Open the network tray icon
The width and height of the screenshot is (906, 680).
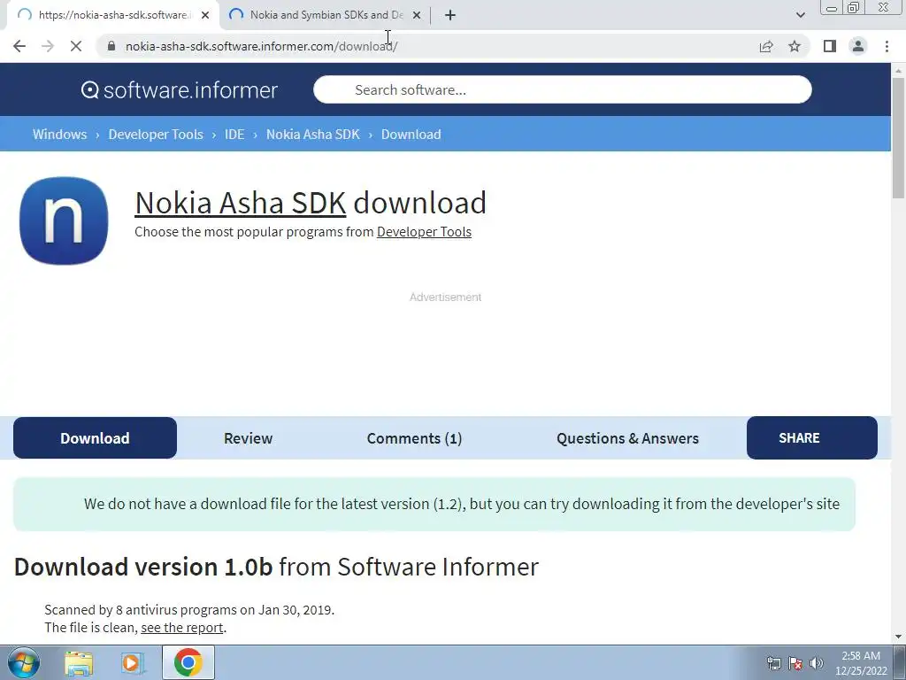[773, 663]
